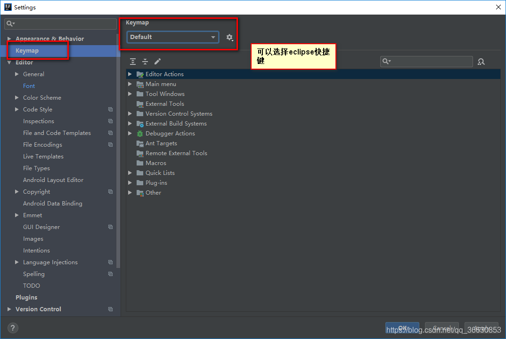
Task: Click project-level icon beside GUI Designer
Action: point(110,227)
